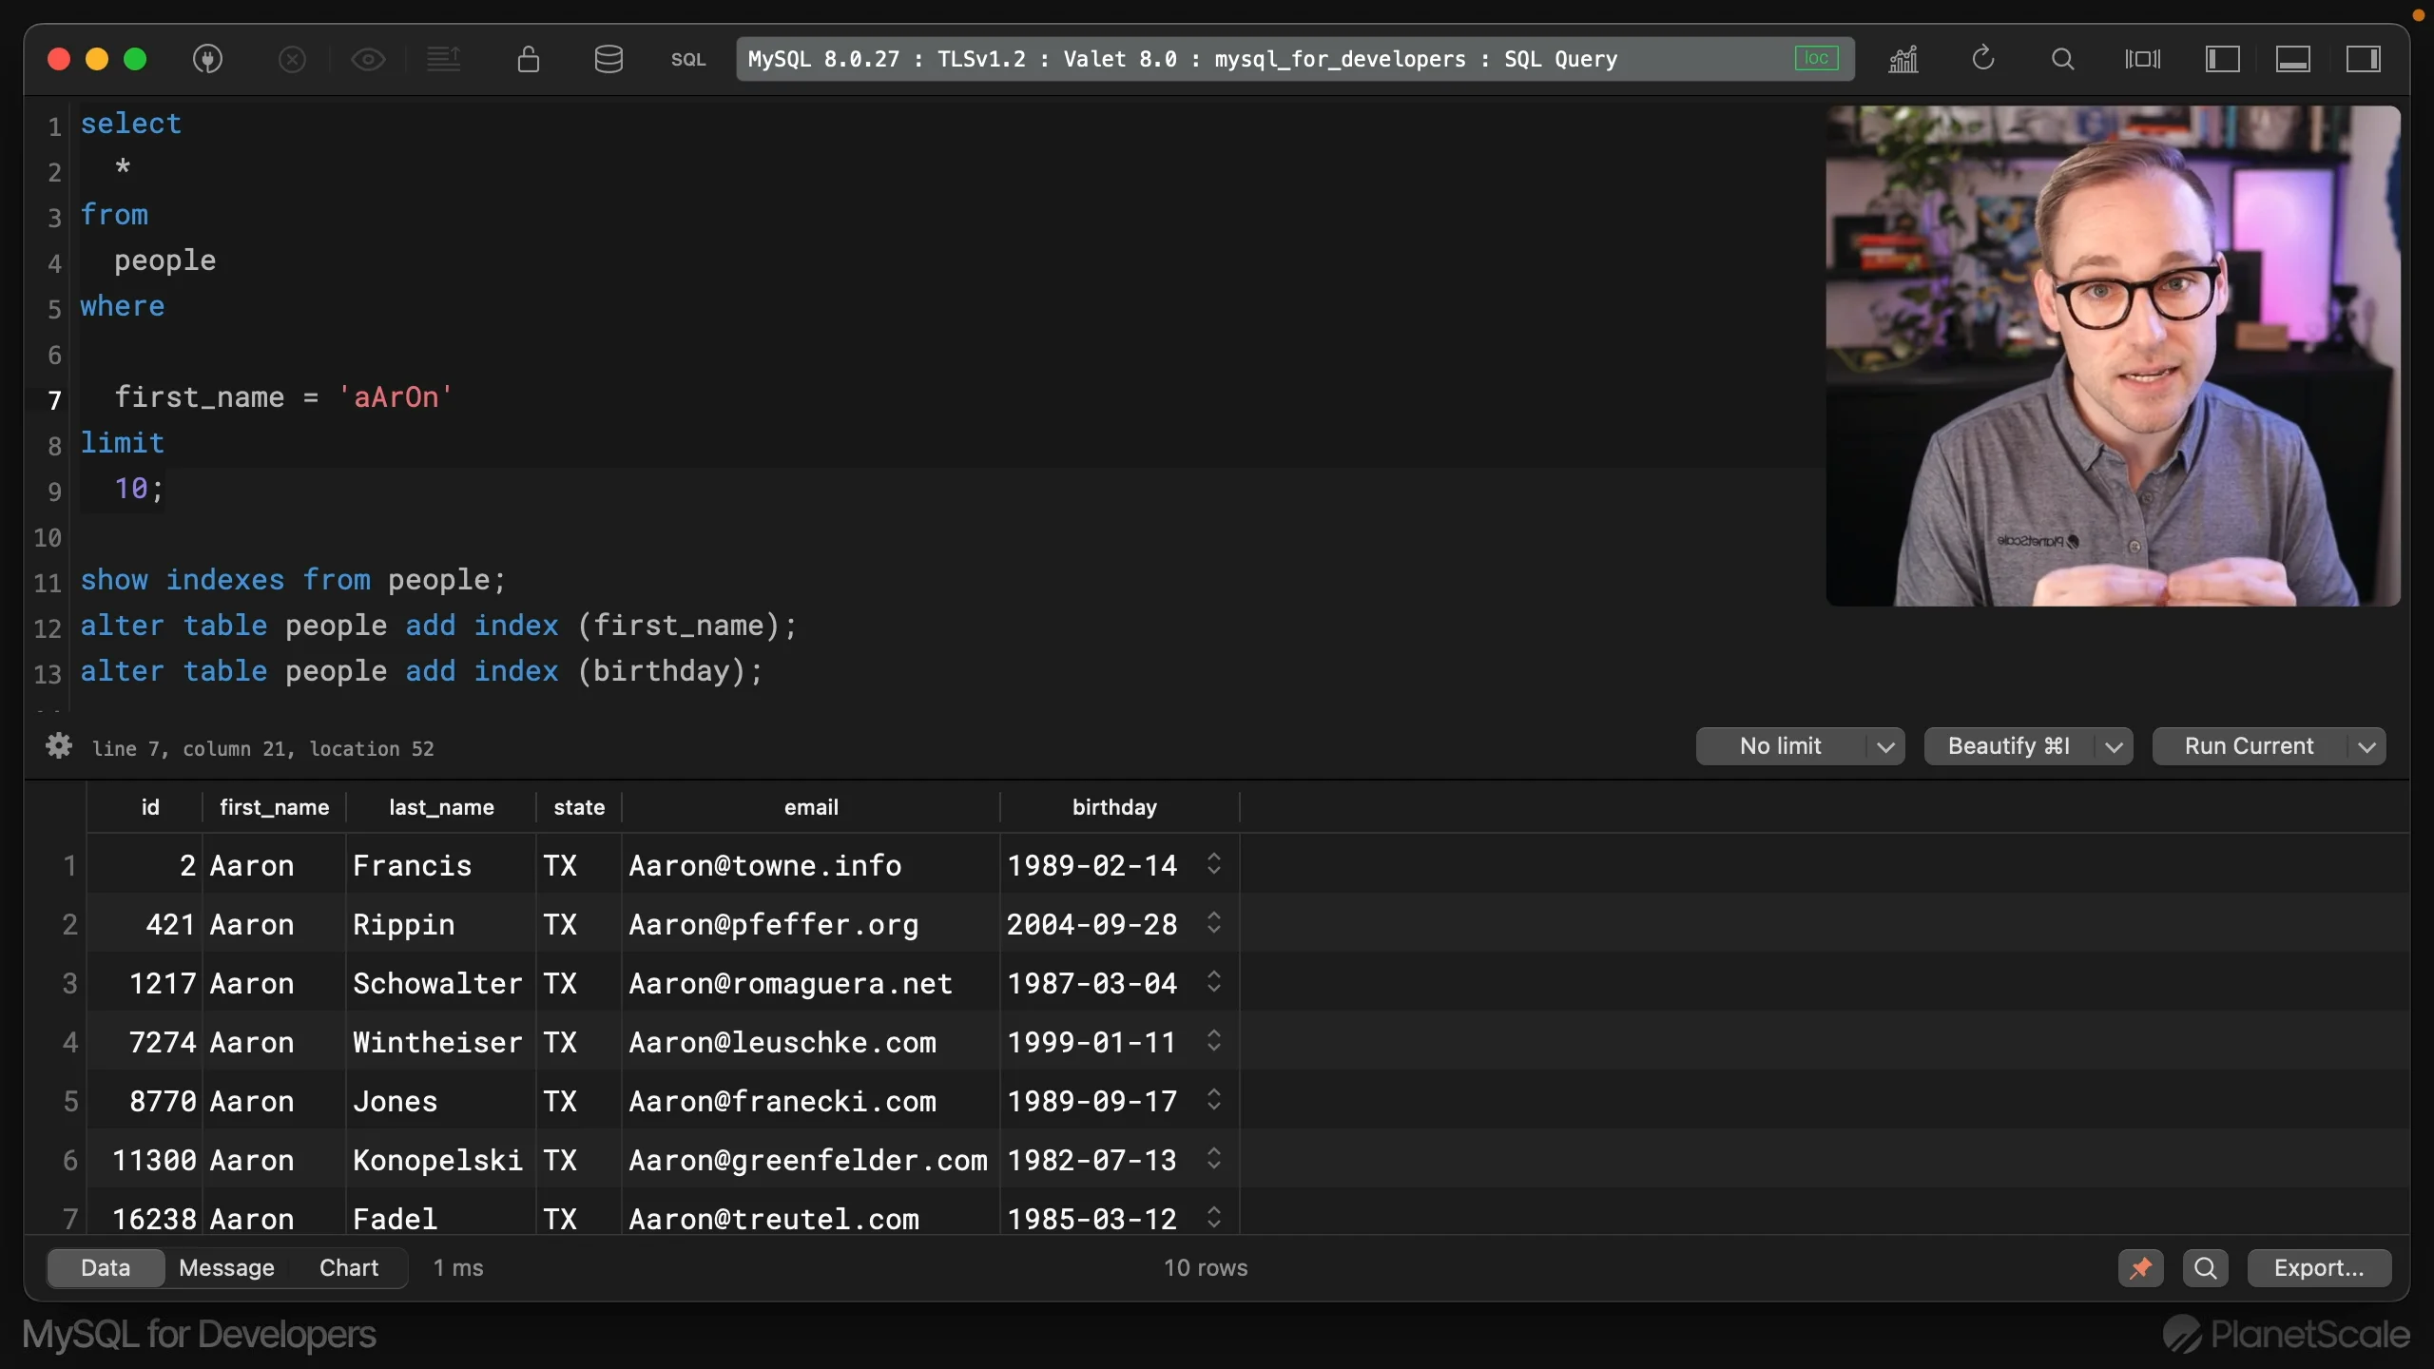Click the Run Current button
This screenshot has width=2434, height=1369.
[2249, 746]
